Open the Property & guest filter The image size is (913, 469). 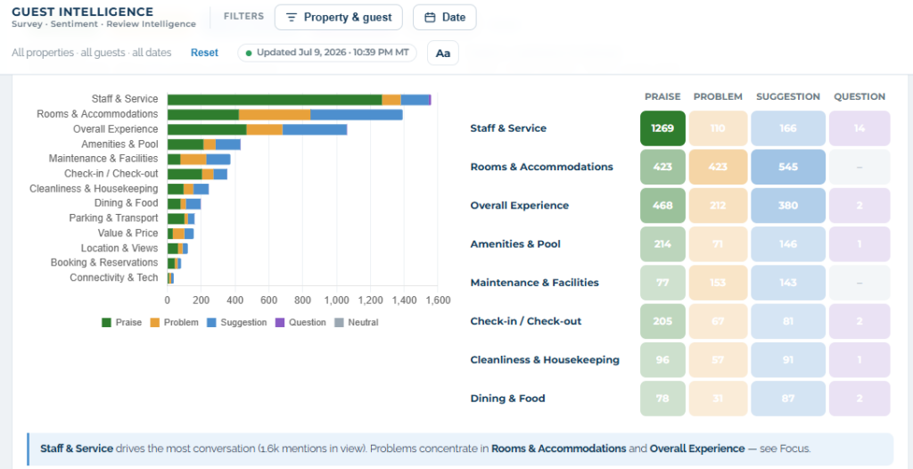[x=338, y=18]
